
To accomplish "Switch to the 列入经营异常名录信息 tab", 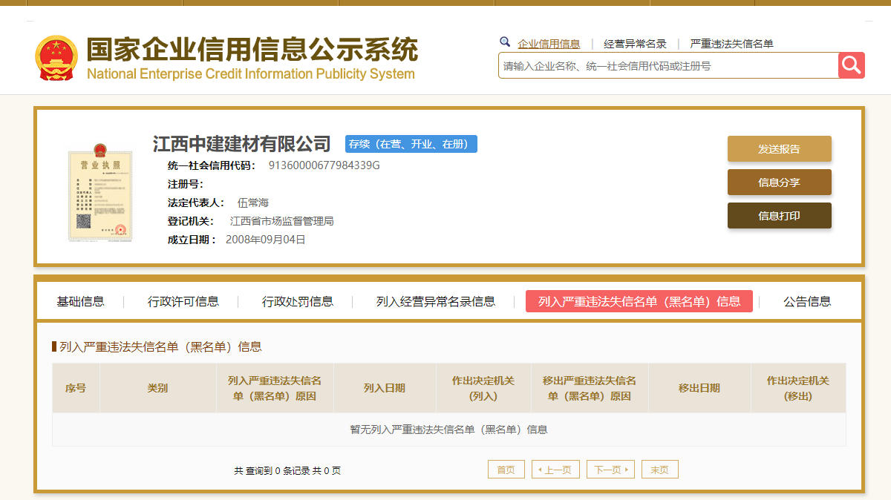I will click(436, 301).
